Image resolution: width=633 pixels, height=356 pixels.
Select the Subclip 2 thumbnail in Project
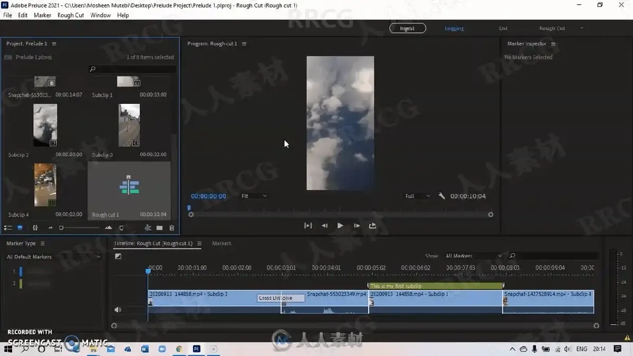[x=45, y=125]
